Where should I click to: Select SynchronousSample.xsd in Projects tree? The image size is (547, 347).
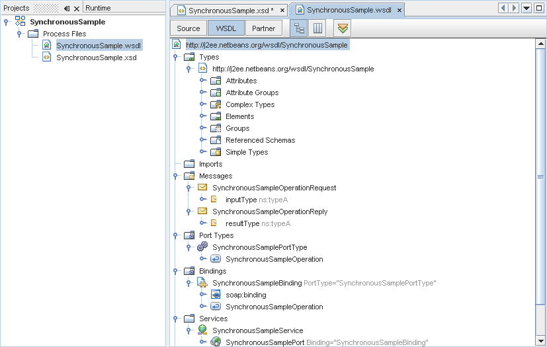click(x=97, y=58)
